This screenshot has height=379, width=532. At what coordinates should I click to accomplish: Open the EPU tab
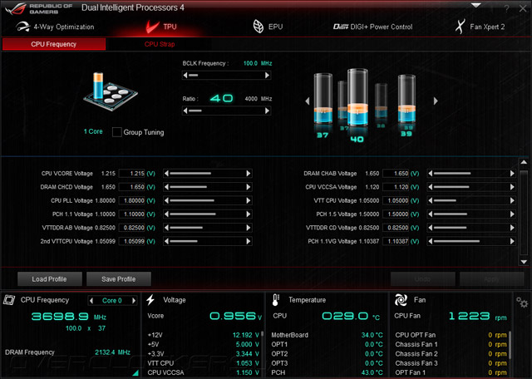[268, 27]
